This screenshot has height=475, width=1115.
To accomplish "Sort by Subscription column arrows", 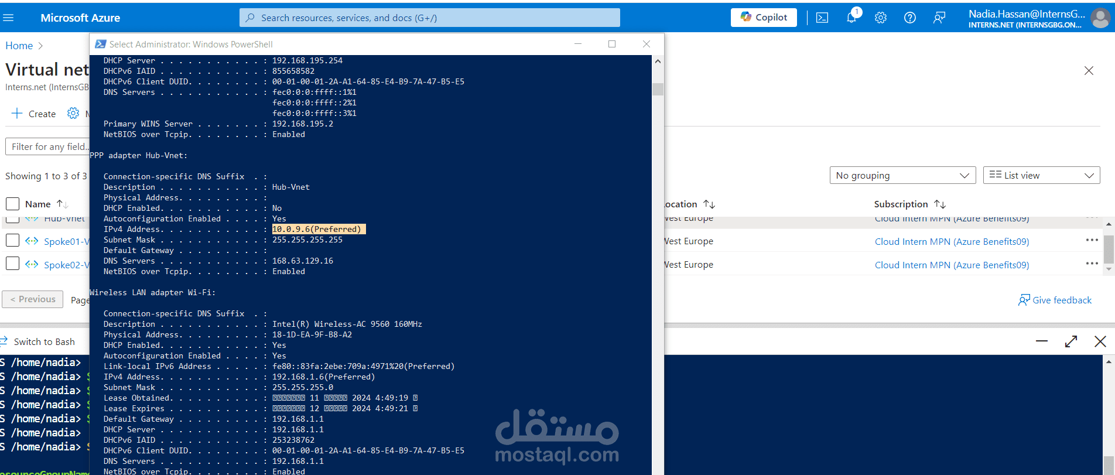I will click(x=940, y=204).
